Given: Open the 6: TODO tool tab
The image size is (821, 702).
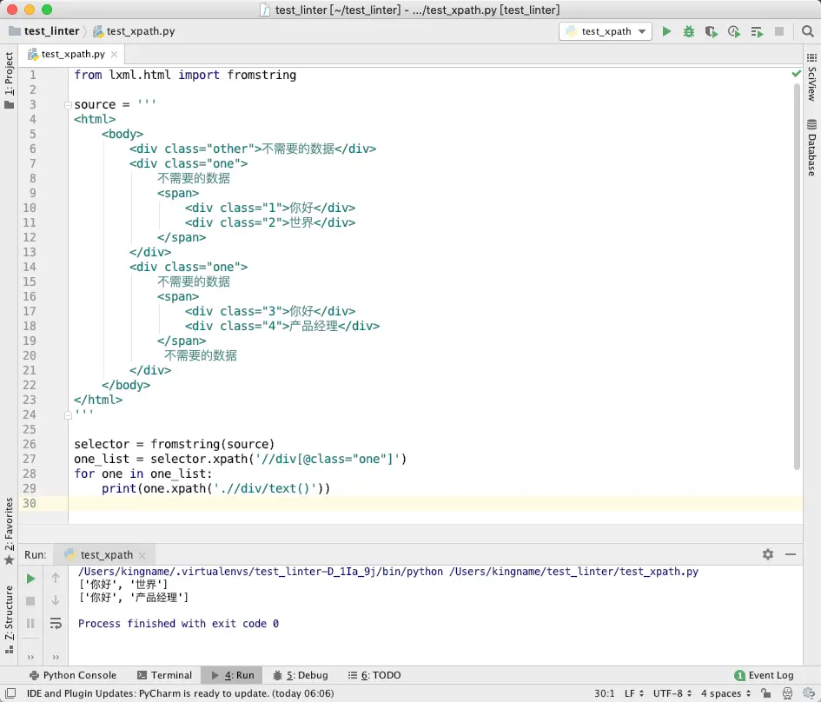Looking at the screenshot, I should pyautogui.click(x=375, y=675).
